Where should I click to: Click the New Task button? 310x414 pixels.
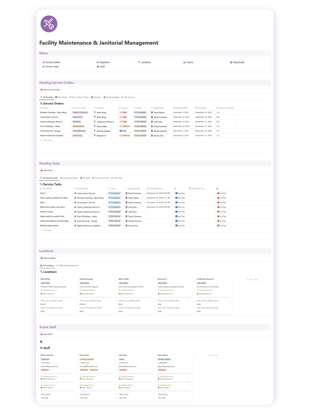47,171
